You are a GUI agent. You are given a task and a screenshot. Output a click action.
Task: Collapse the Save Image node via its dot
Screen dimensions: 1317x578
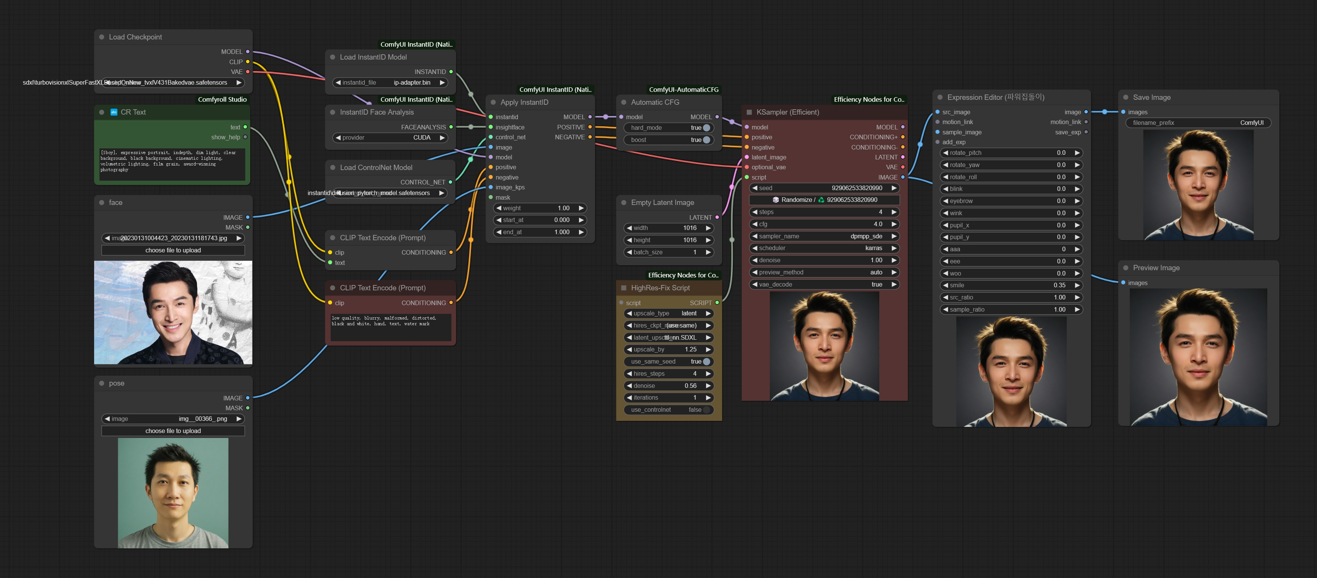coord(1126,97)
